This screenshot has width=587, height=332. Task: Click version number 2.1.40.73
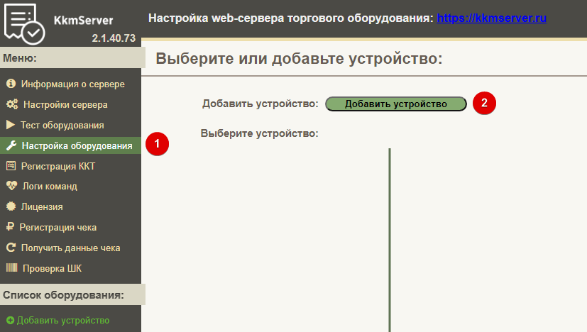tap(114, 38)
